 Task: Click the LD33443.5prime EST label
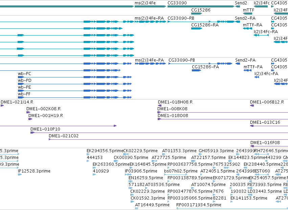pos(265,192)
